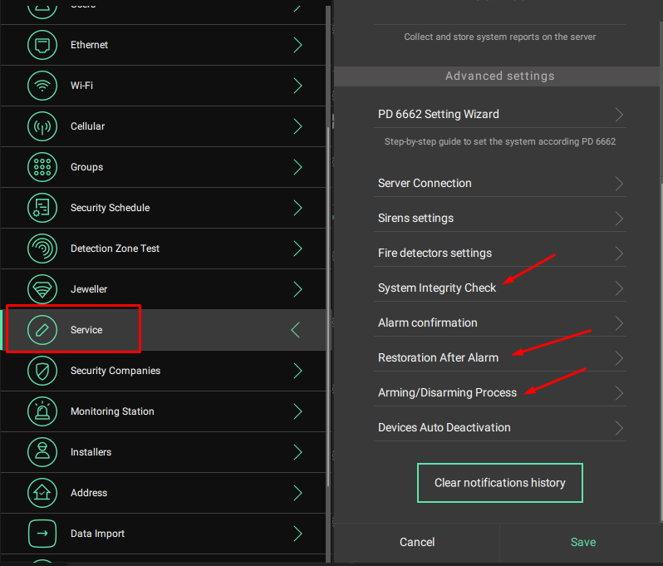The image size is (663, 566).
Task: Open the Data Import menu item
Action: (x=163, y=534)
